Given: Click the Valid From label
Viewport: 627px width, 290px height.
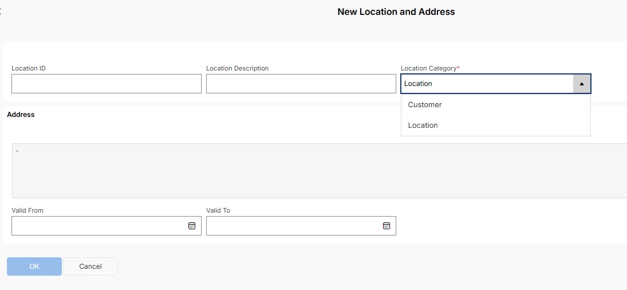Looking at the screenshot, I should click(x=27, y=210).
